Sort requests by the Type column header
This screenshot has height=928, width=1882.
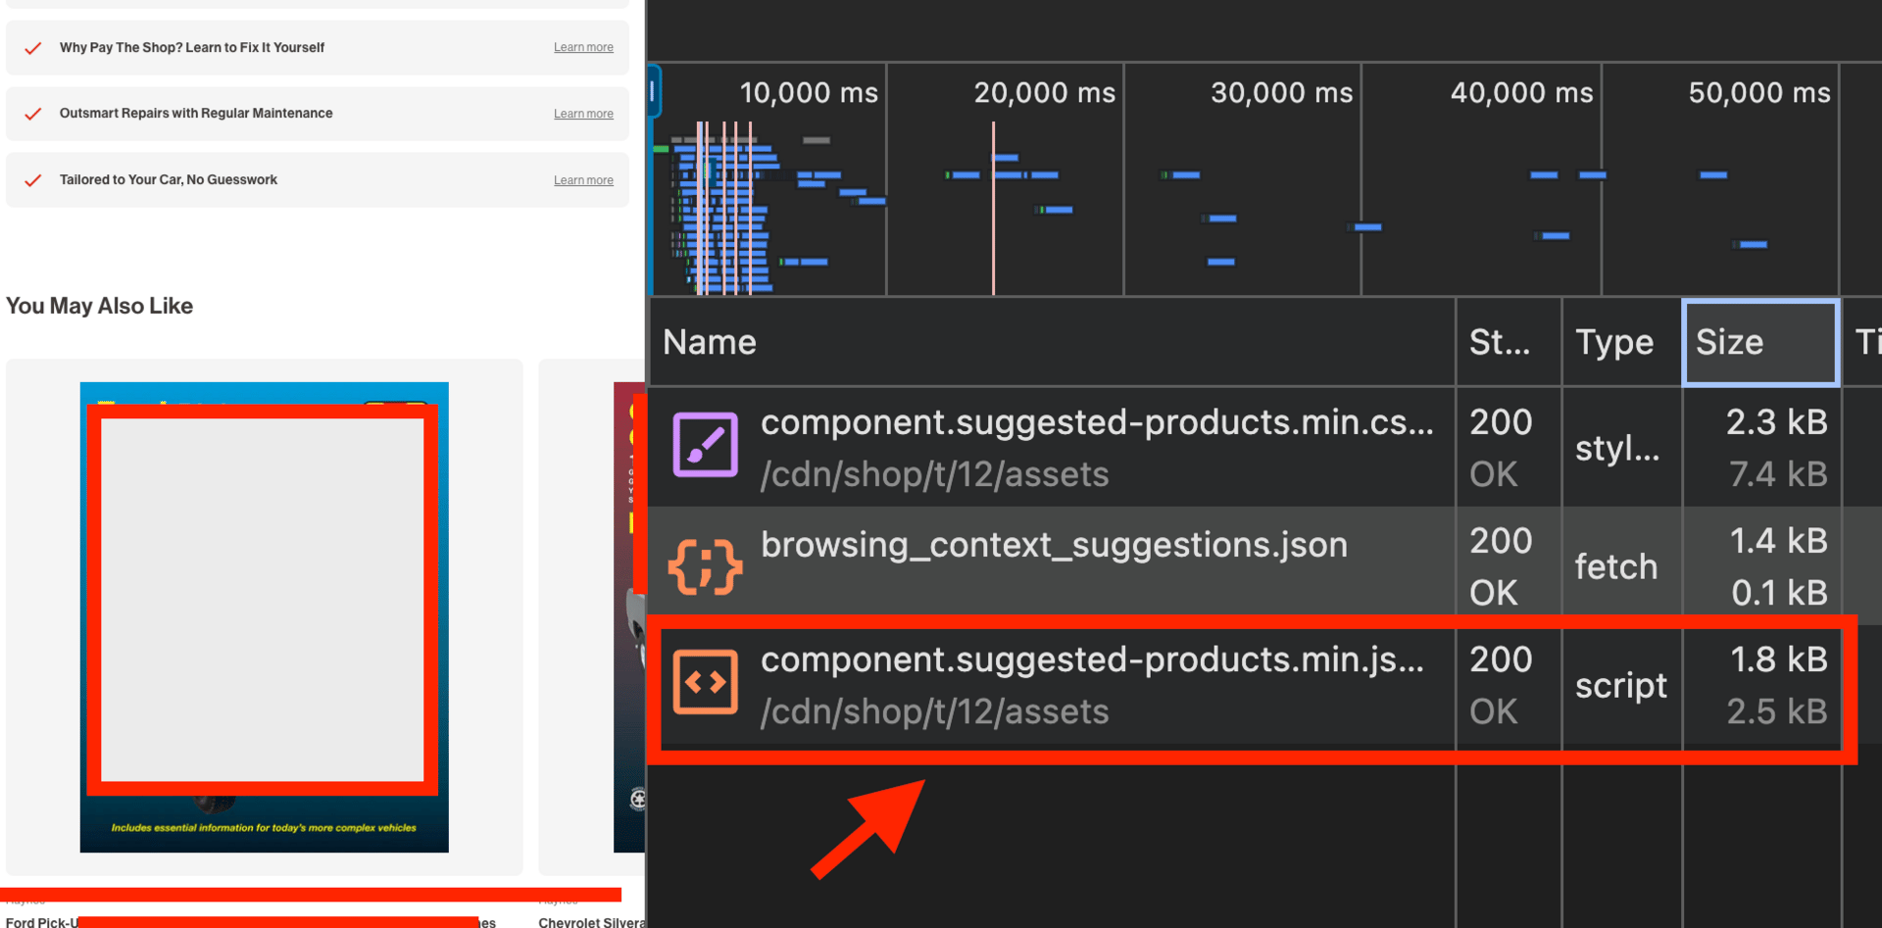click(x=1622, y=342)
